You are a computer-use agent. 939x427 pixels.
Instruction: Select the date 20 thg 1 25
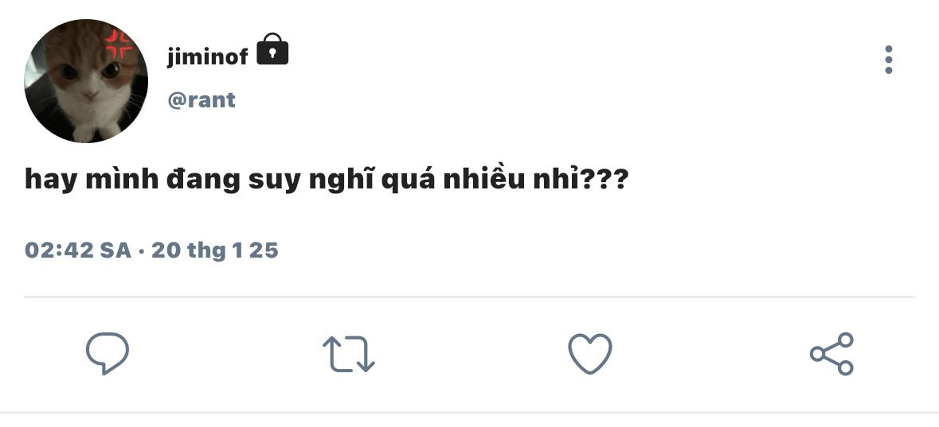click(215, 250)
